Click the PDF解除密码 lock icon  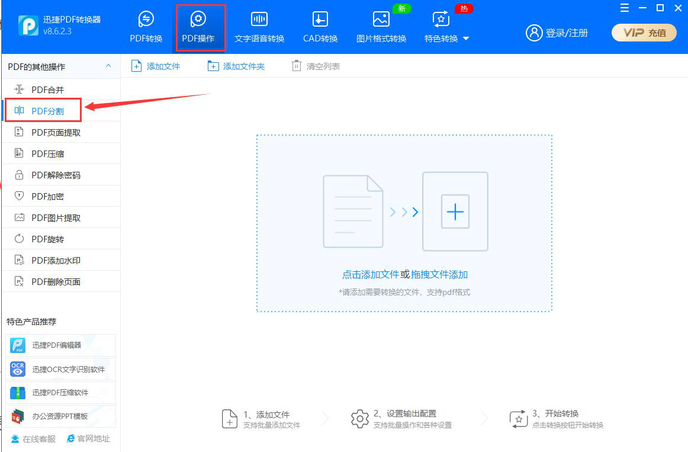[19, 174]
